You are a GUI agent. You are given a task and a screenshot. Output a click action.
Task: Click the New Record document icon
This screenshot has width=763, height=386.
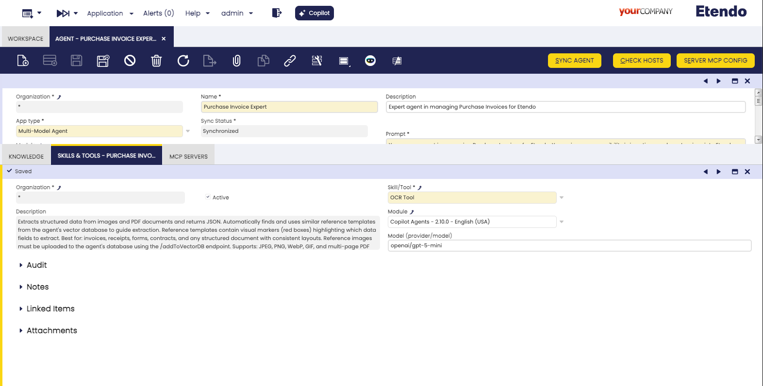coord(23,61)
